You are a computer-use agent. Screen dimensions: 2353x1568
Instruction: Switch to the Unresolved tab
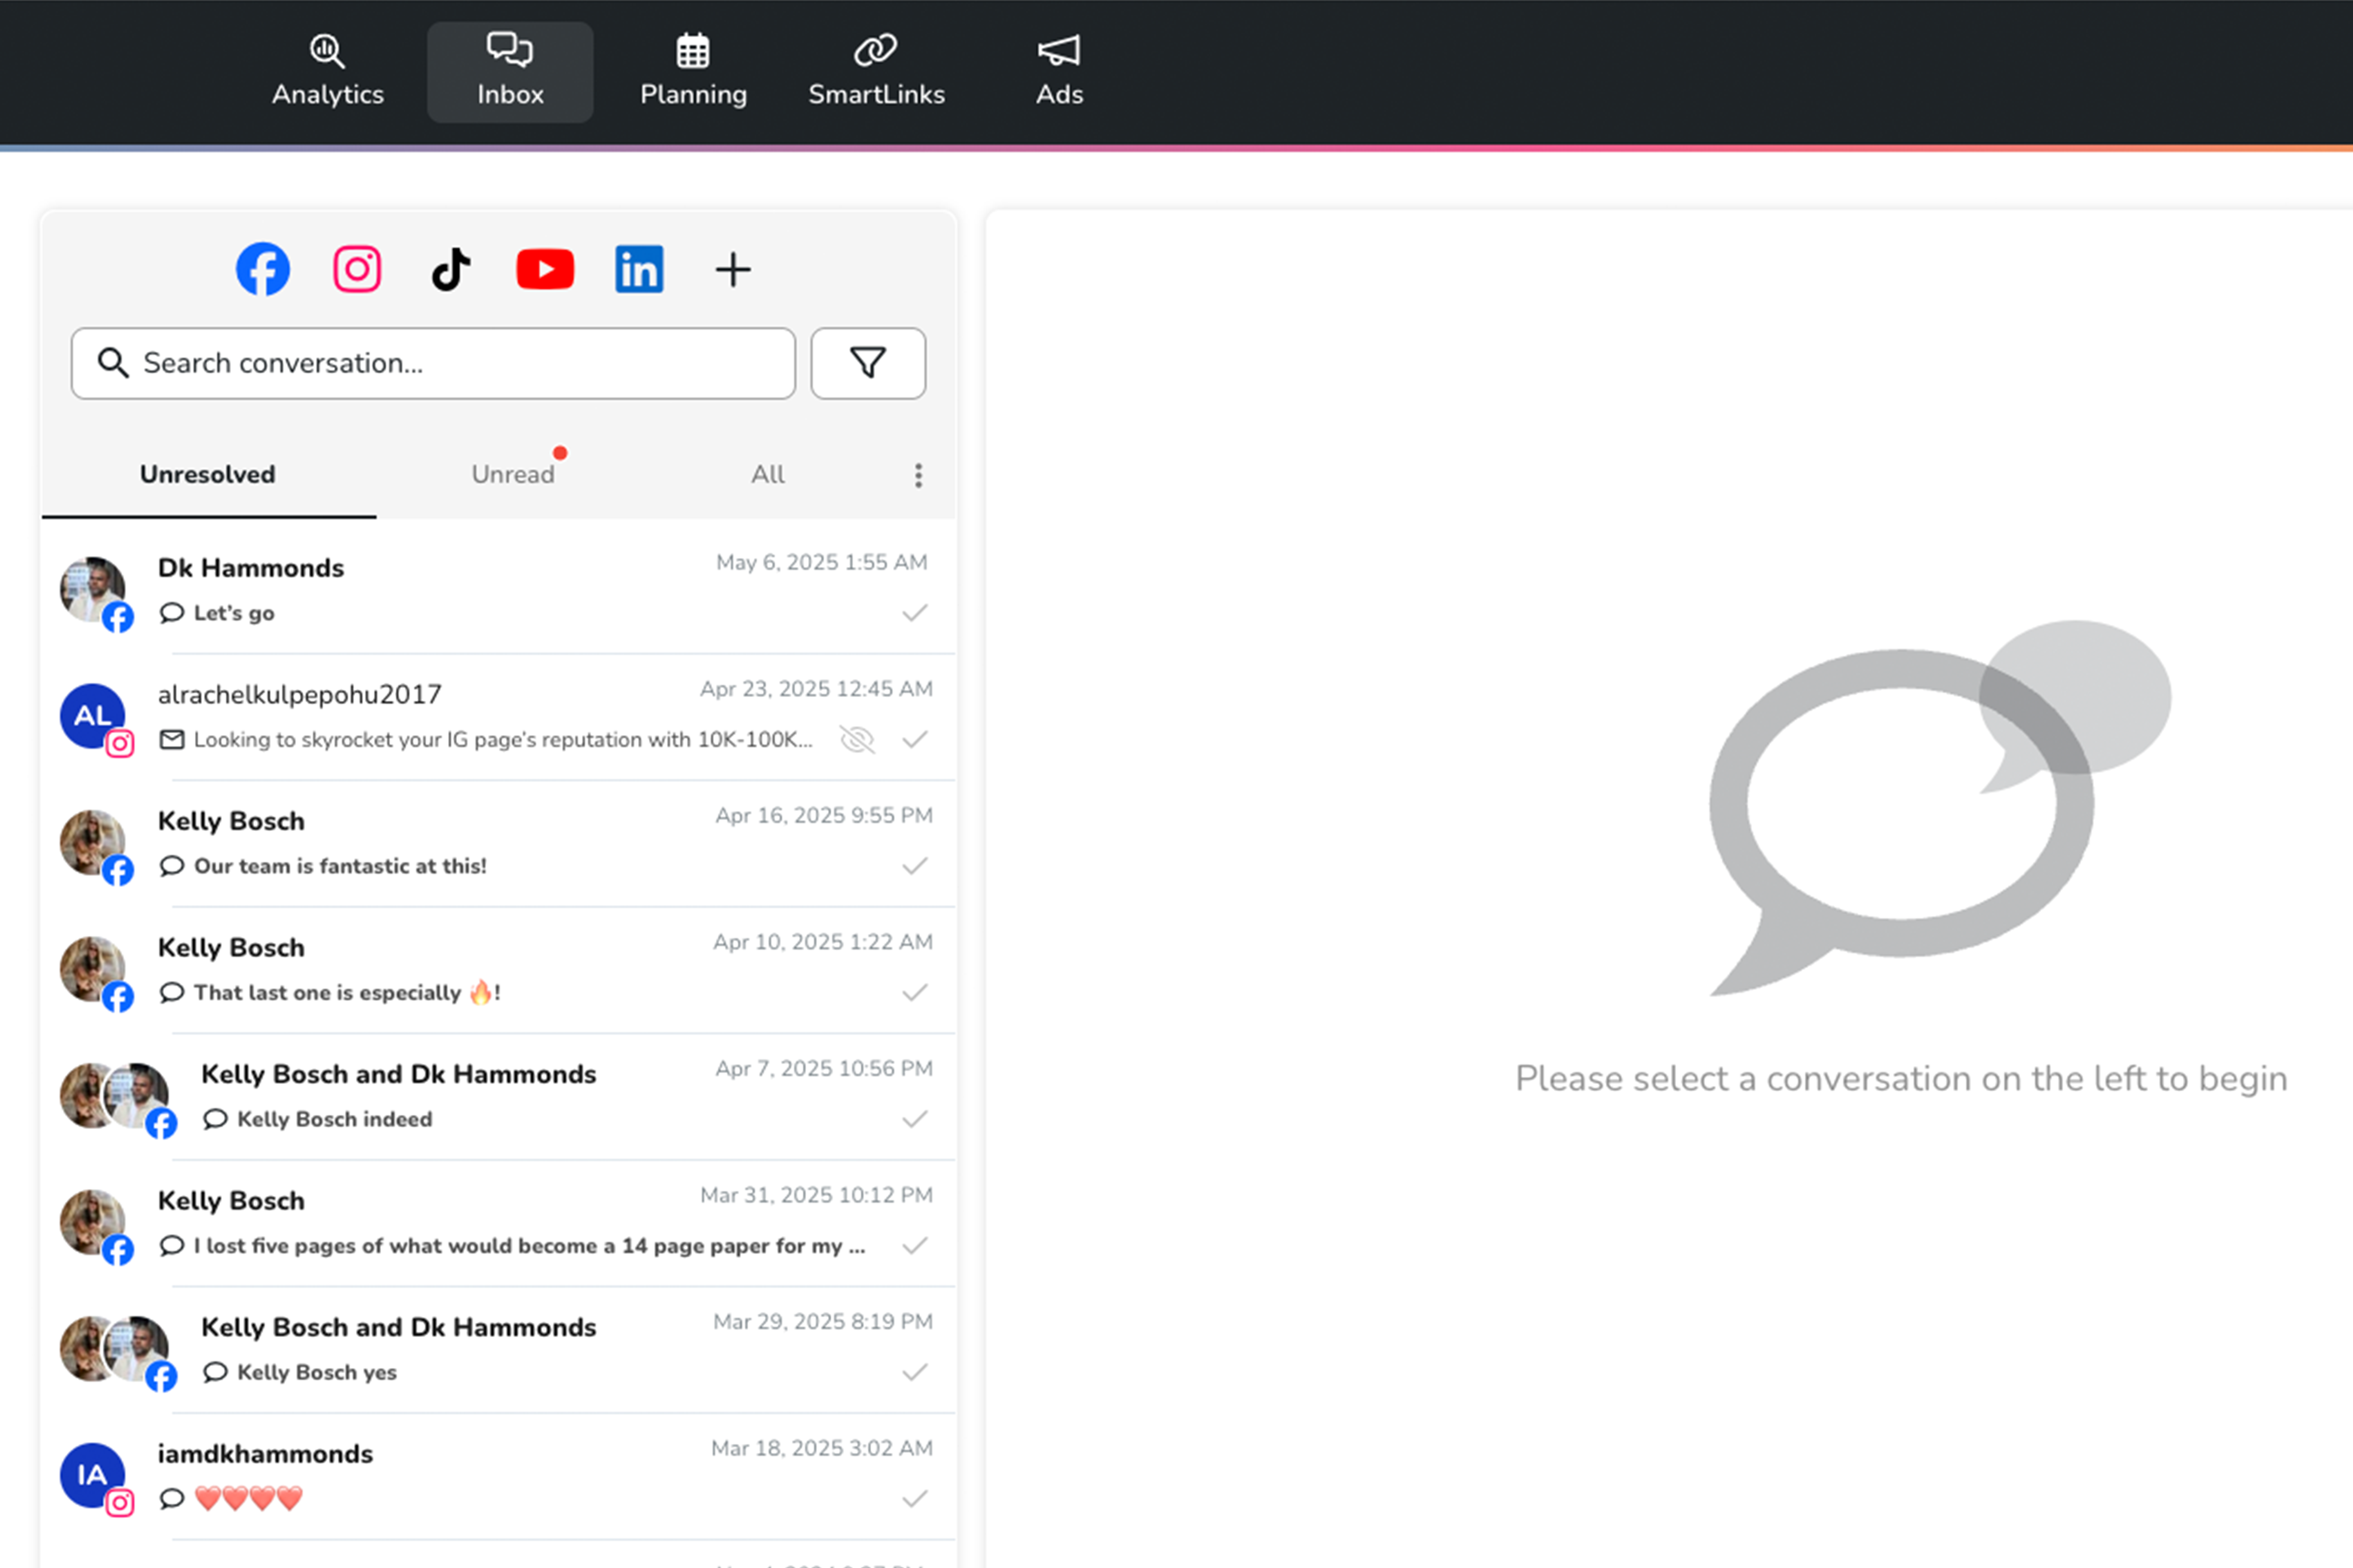[x=208, y=474]
